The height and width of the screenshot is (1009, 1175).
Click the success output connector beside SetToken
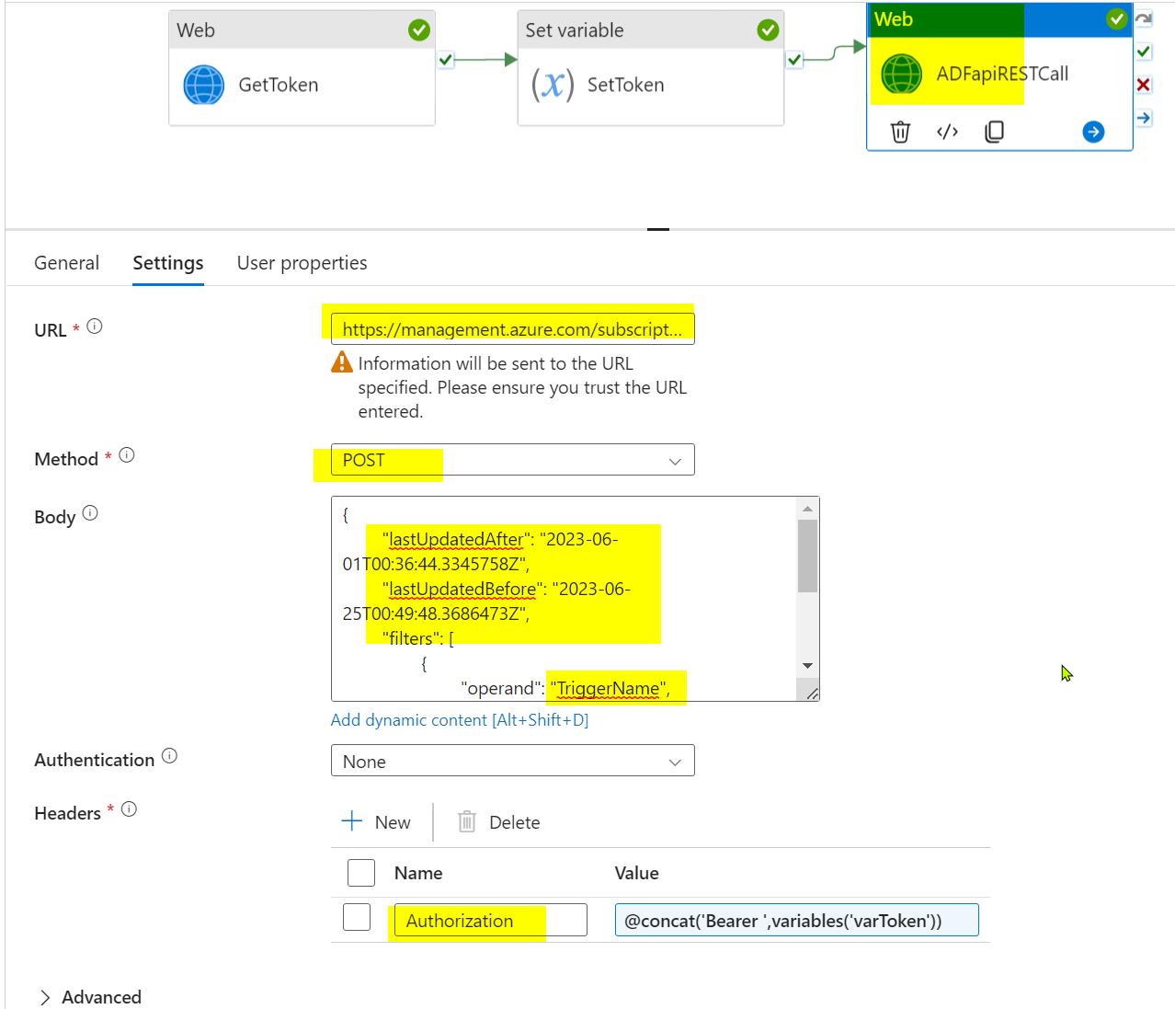pos(794,60)
